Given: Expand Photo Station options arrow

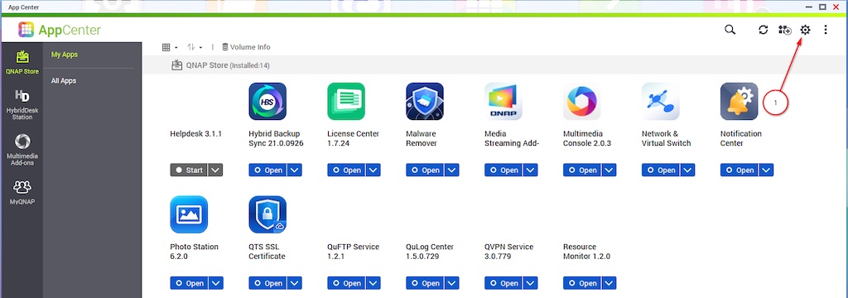Looking at the screenshot, I should 215,283.
